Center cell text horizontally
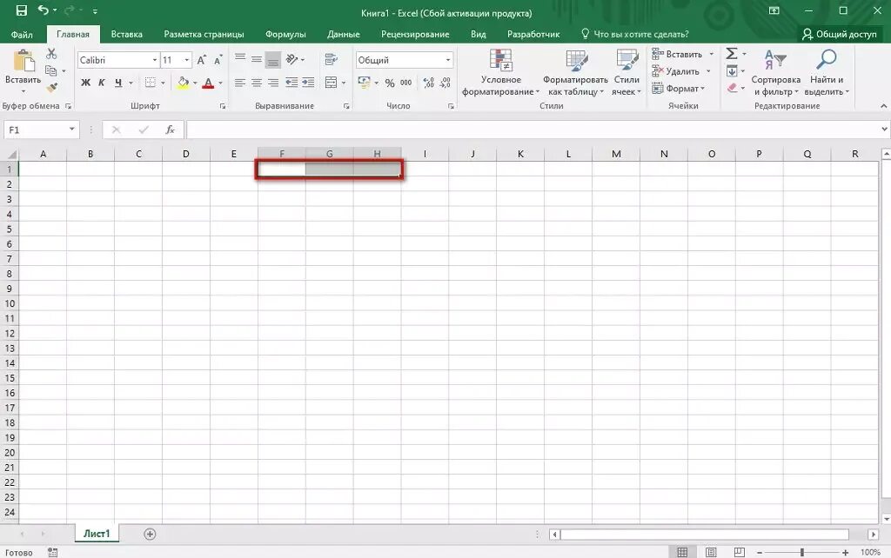891x558 pixels. [257, 83]
